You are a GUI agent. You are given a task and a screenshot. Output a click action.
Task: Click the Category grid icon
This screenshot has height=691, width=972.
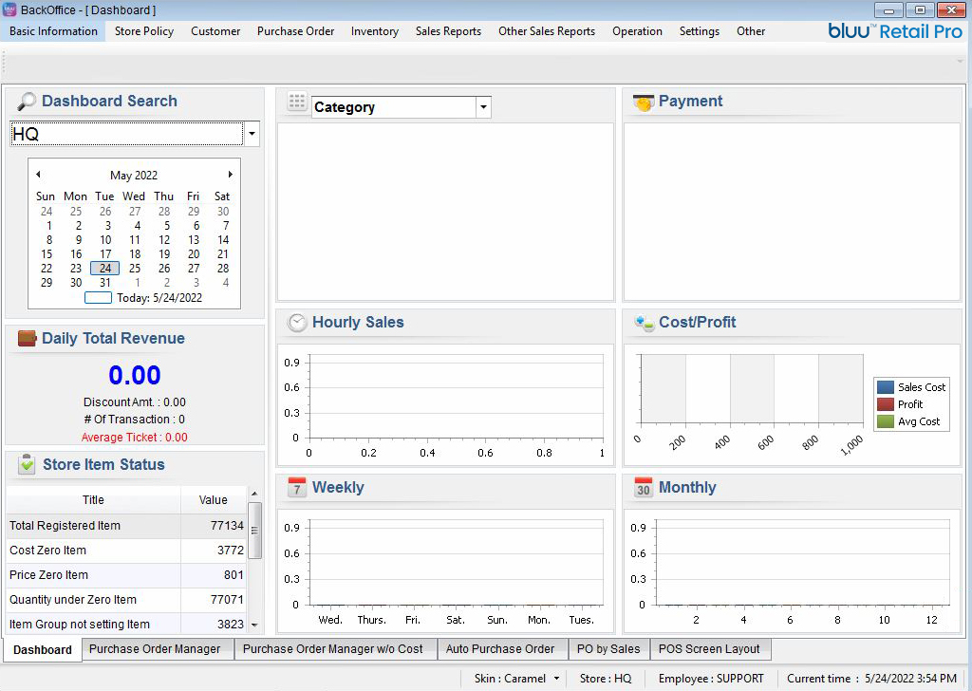click(297, 101)
